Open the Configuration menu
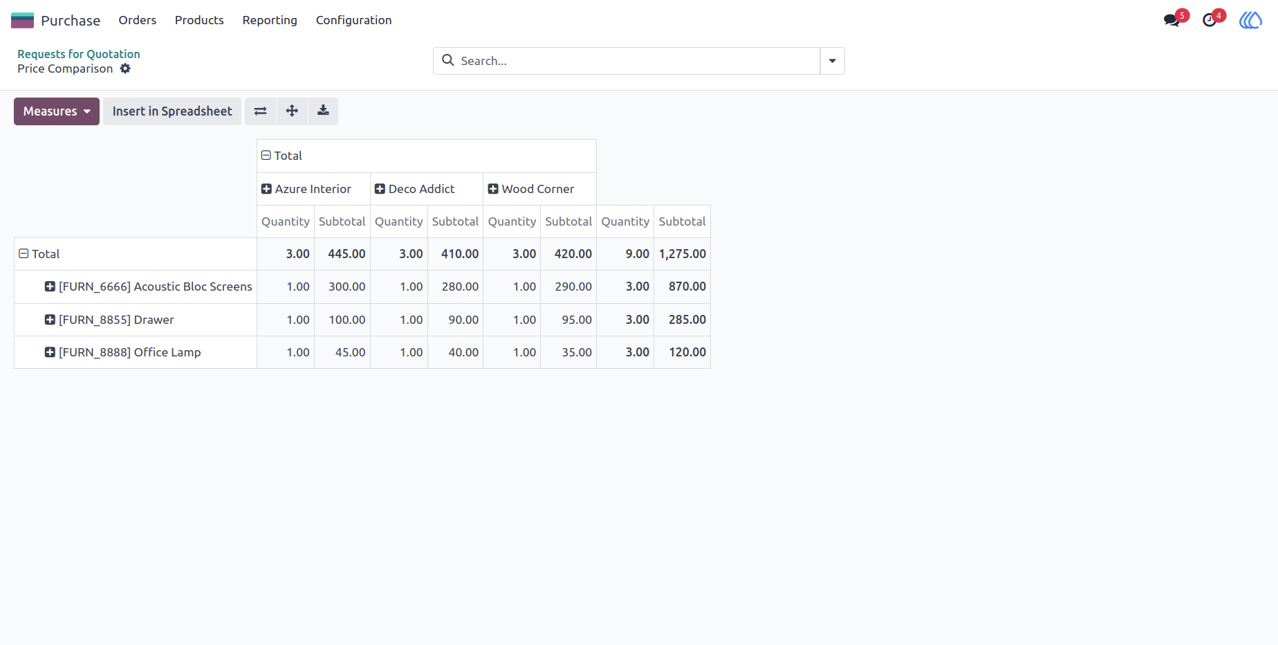Image resolution: width=1278 pixels, height=645 pixels. point(353,20)
